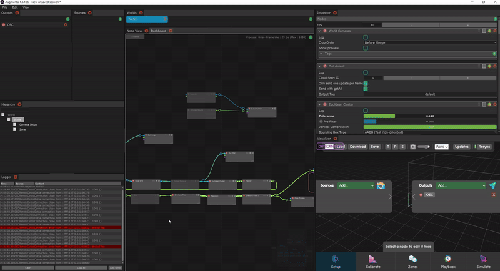Disable Send with getAll checkbox
Screen dimensions: 500x271
point(366,89)
